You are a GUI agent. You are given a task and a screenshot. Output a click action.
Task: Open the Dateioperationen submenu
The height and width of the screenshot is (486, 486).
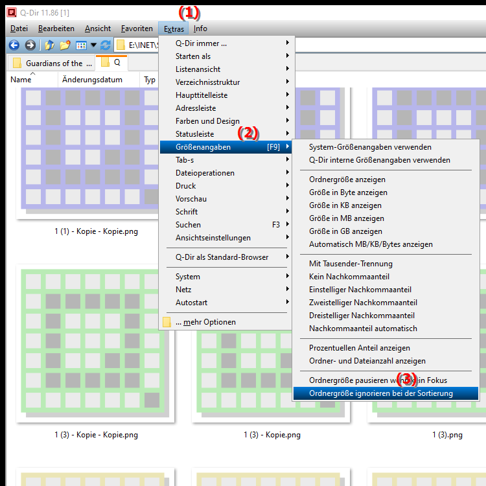226,173
